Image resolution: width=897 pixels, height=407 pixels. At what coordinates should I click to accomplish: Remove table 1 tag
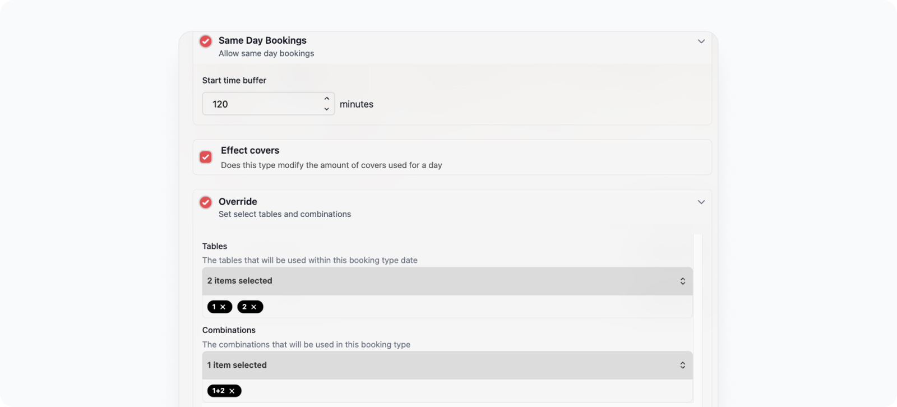tap(223, 307)
